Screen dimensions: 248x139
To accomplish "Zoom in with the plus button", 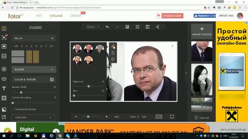I will tap(107, 117).
